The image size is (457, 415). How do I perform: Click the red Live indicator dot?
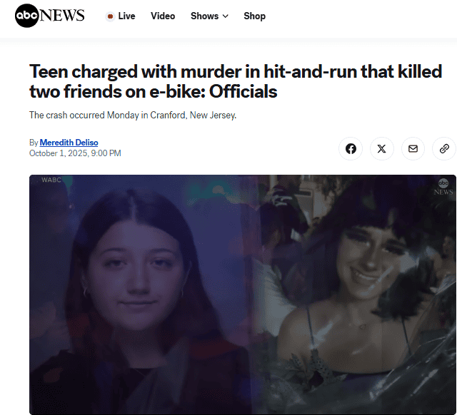click(110, 16)
